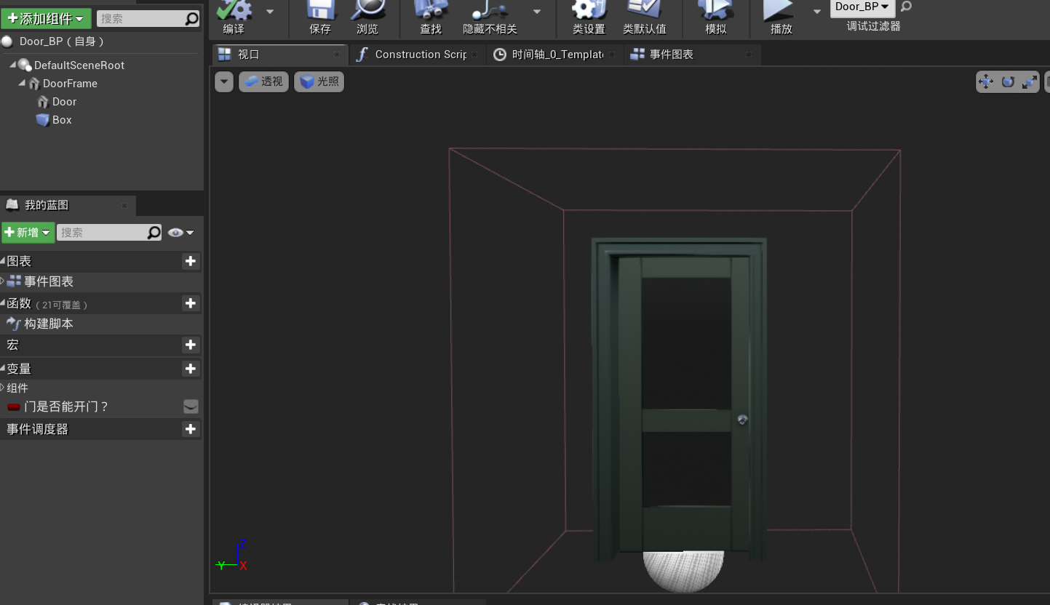The image size is (1050, 605).
Task: Open the 构建脚本 function
Action: point(49,324)
